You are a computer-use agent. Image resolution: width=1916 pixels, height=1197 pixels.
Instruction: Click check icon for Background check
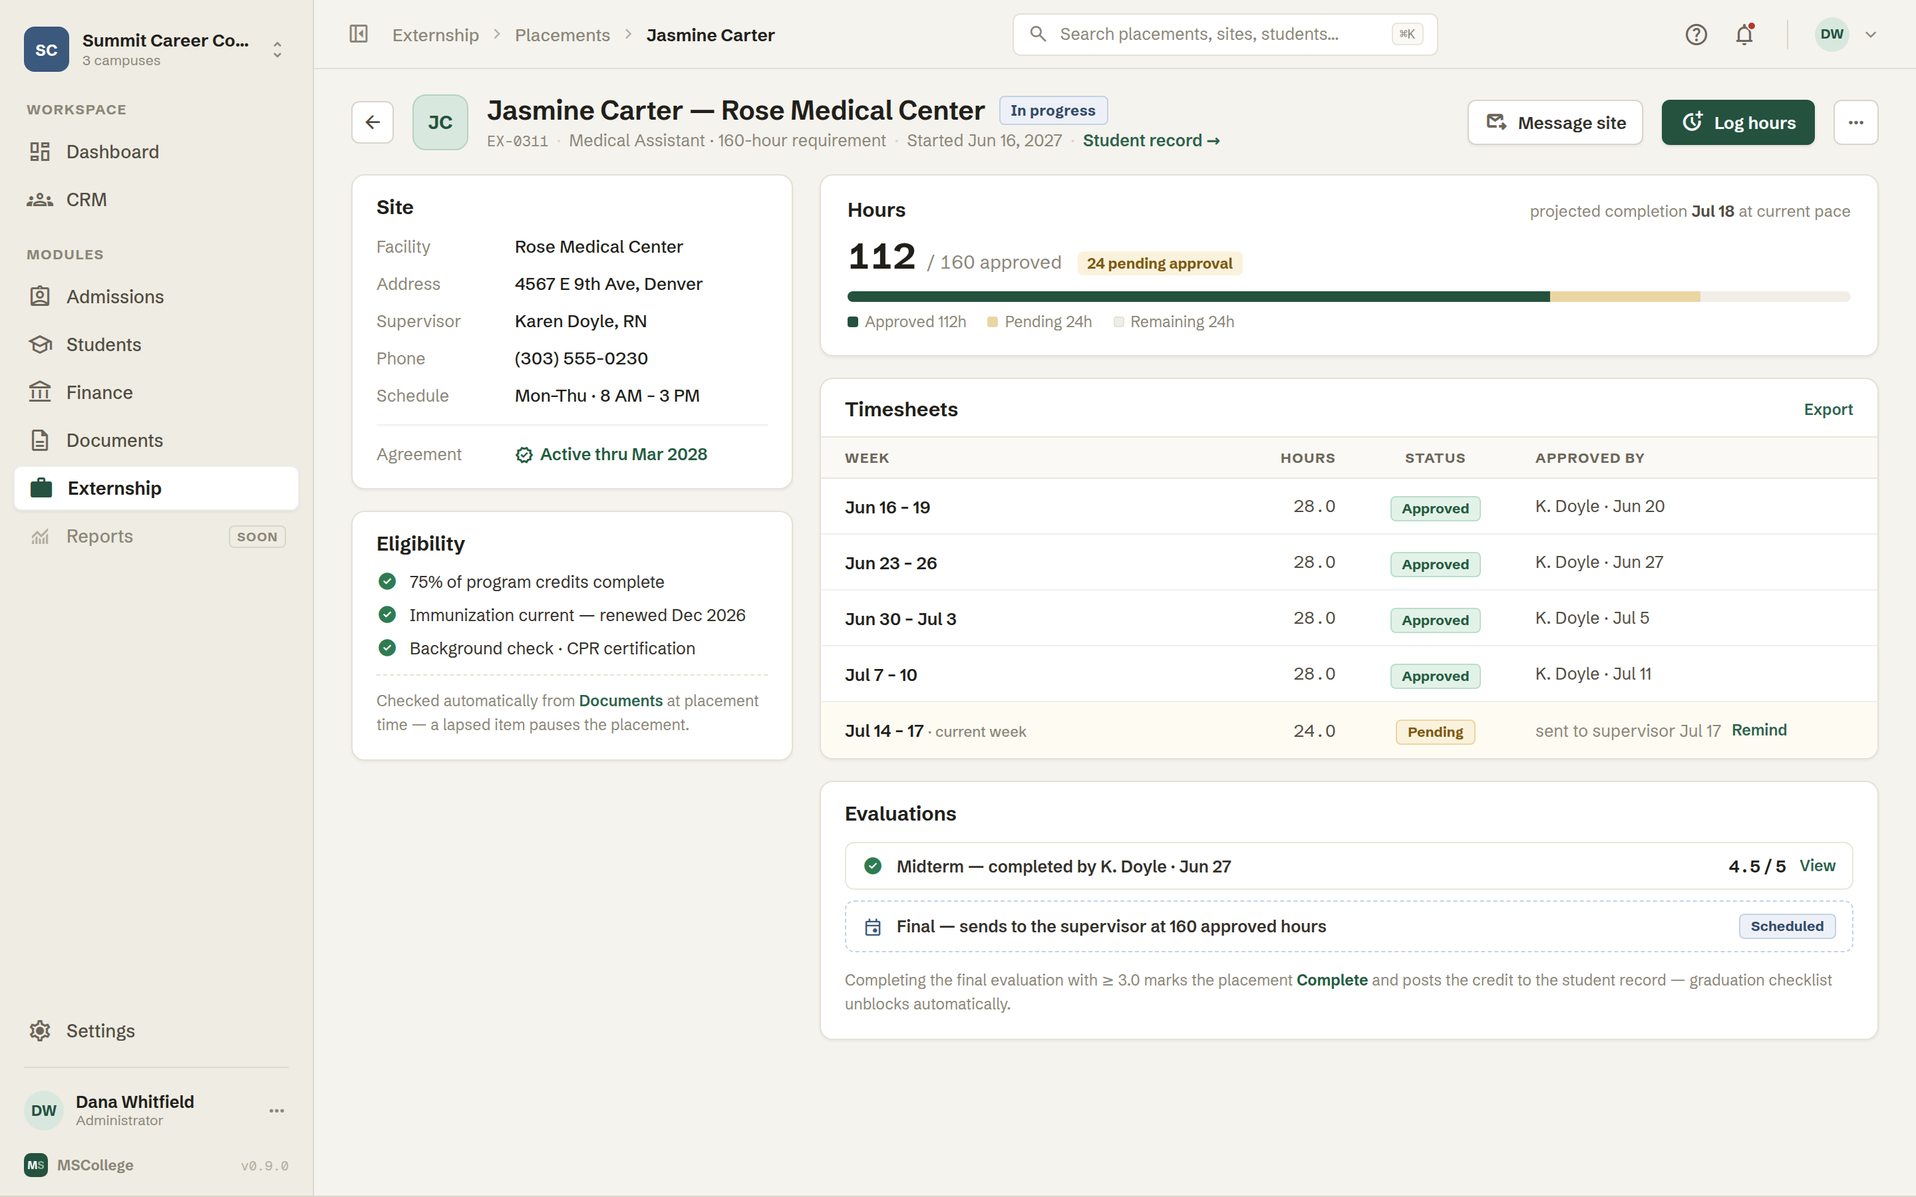tap(387, 648)
